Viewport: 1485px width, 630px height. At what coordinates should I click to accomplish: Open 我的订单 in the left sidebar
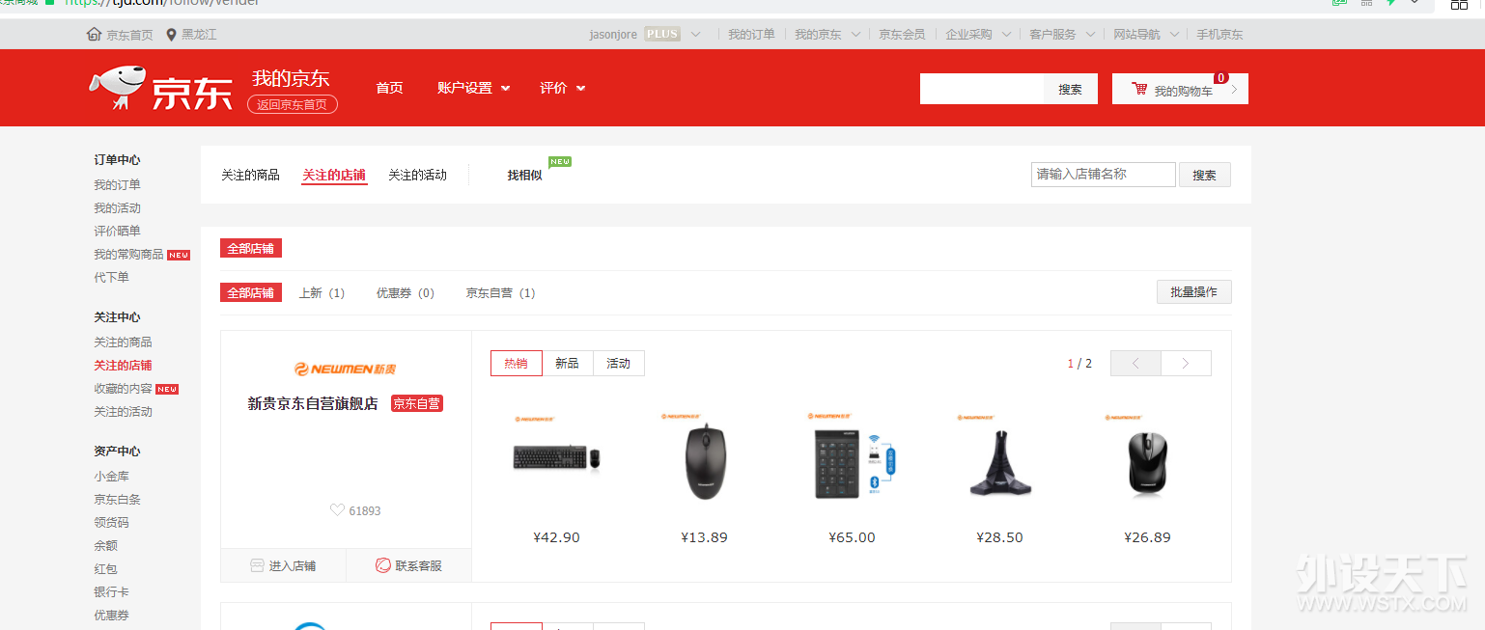[117, 185]
